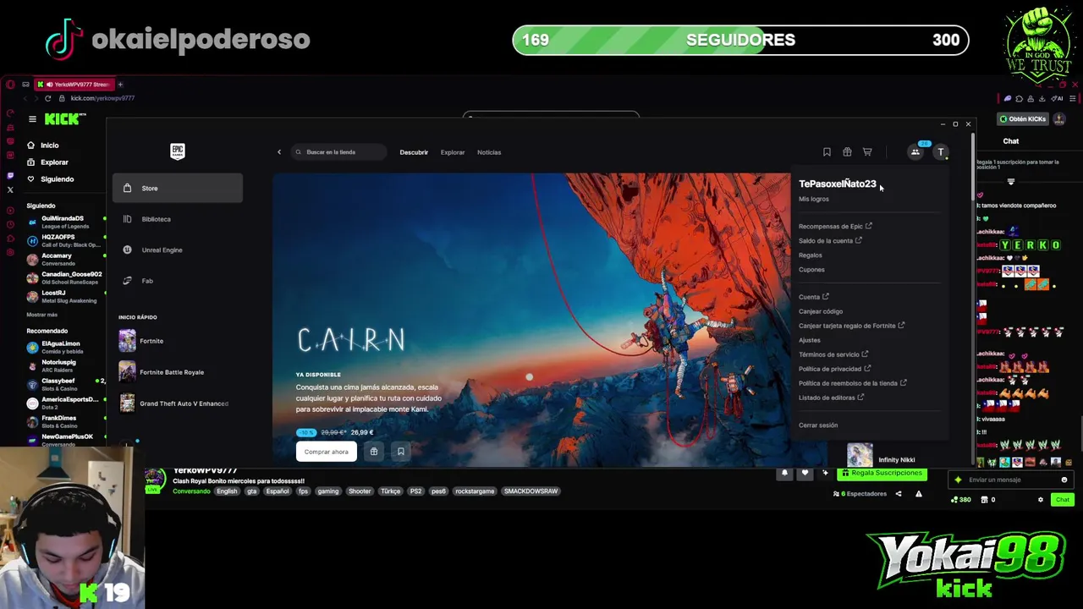This screenshot has height=609, width=1083.
Task: Click Cerrar sesión in profile menu
Action: click(818, 425)
